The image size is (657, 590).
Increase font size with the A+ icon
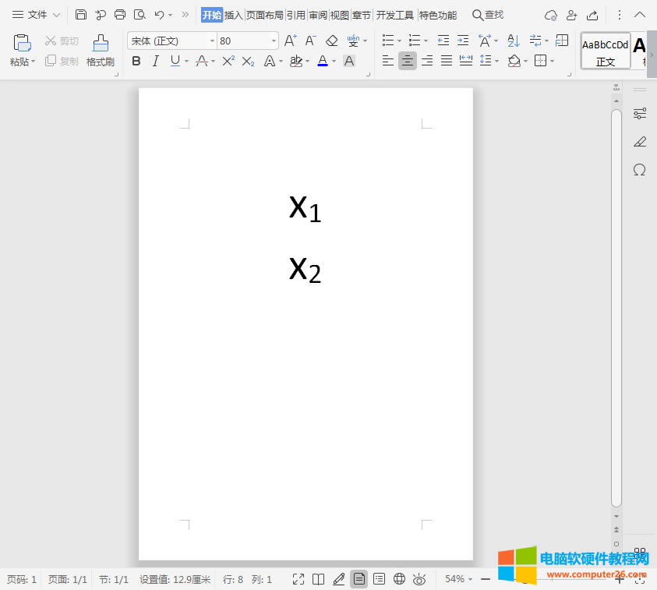tap(290, 41)
